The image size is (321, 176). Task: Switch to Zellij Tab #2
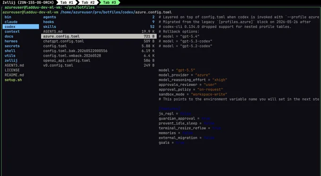[88, 2]
